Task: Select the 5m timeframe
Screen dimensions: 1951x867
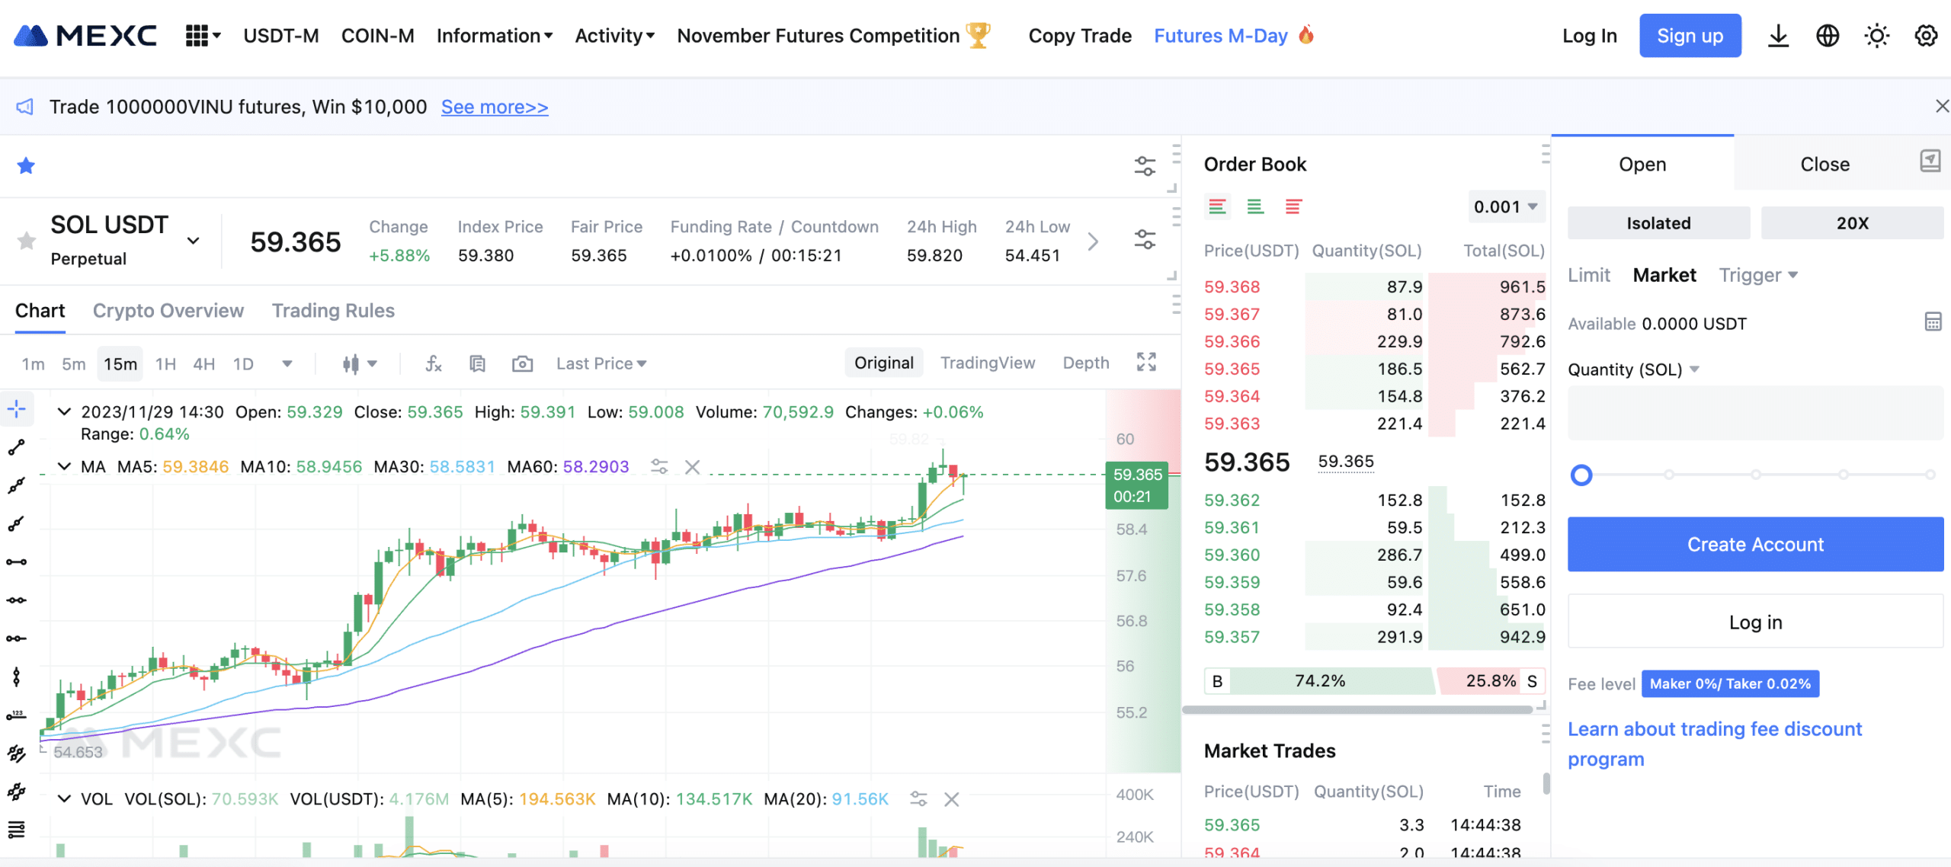Action: 74,364
